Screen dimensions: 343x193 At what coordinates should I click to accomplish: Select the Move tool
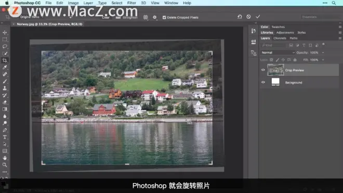pyautogui.click(x=5, y=33)
